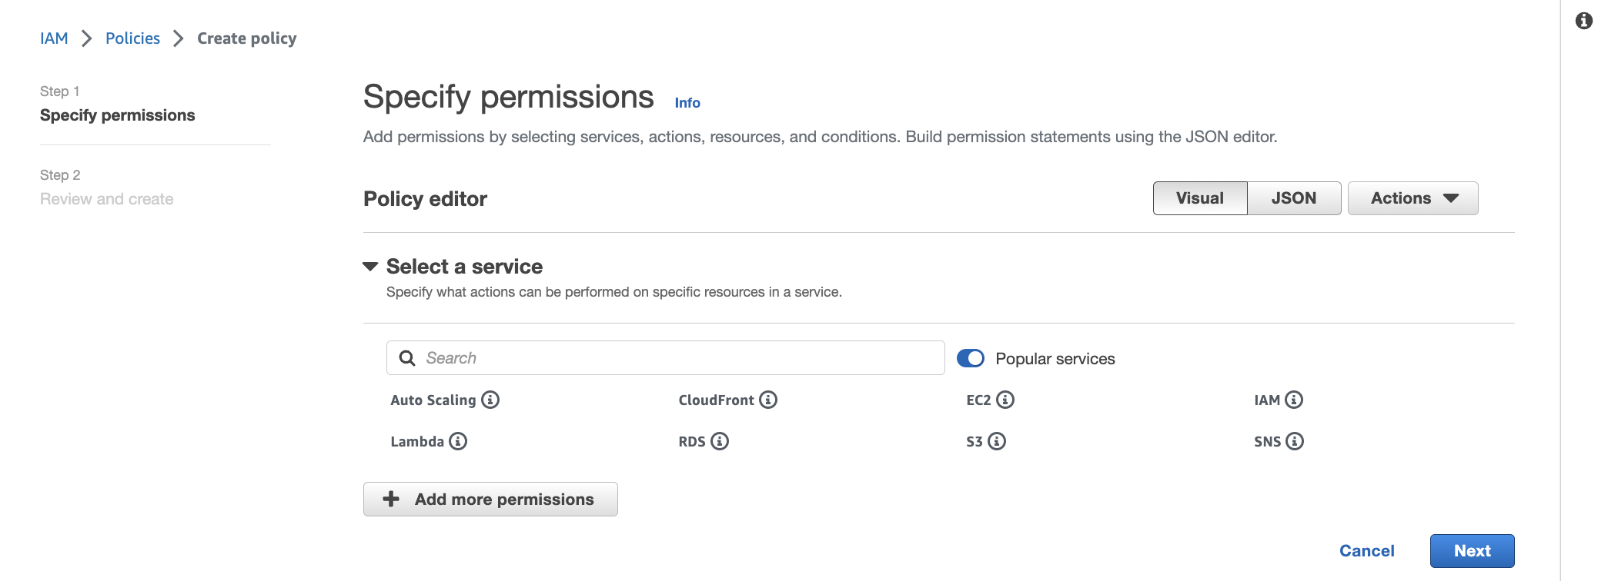Open the EC2 service info icon
The image size is (1598, 581).
click(1005, 400)
